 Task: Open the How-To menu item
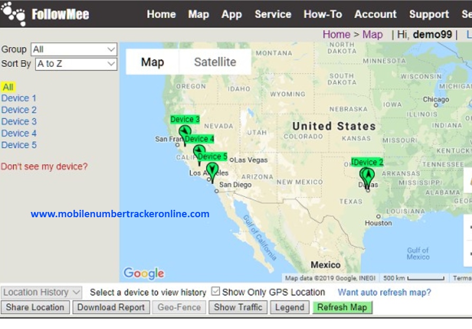pyautogui.click(x=323, y=14)
